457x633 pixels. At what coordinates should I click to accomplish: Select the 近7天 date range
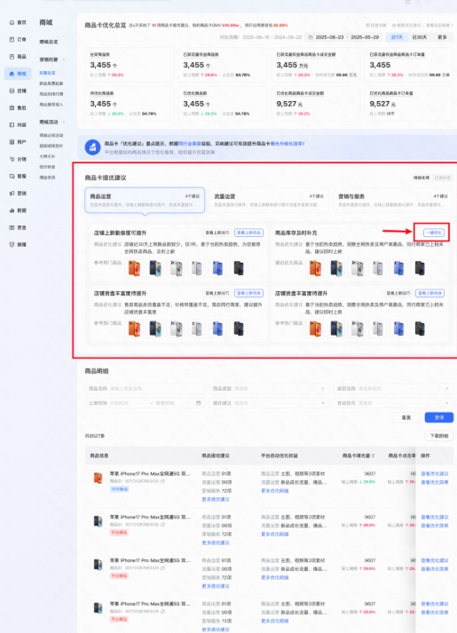[x=397, y=37]
